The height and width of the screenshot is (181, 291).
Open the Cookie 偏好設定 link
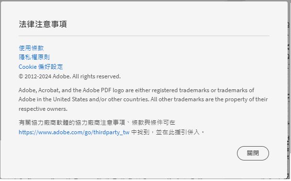point(41,66)
